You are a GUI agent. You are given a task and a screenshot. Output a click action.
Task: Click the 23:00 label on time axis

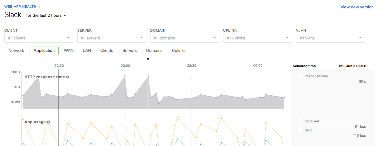[x=125, y=66]
